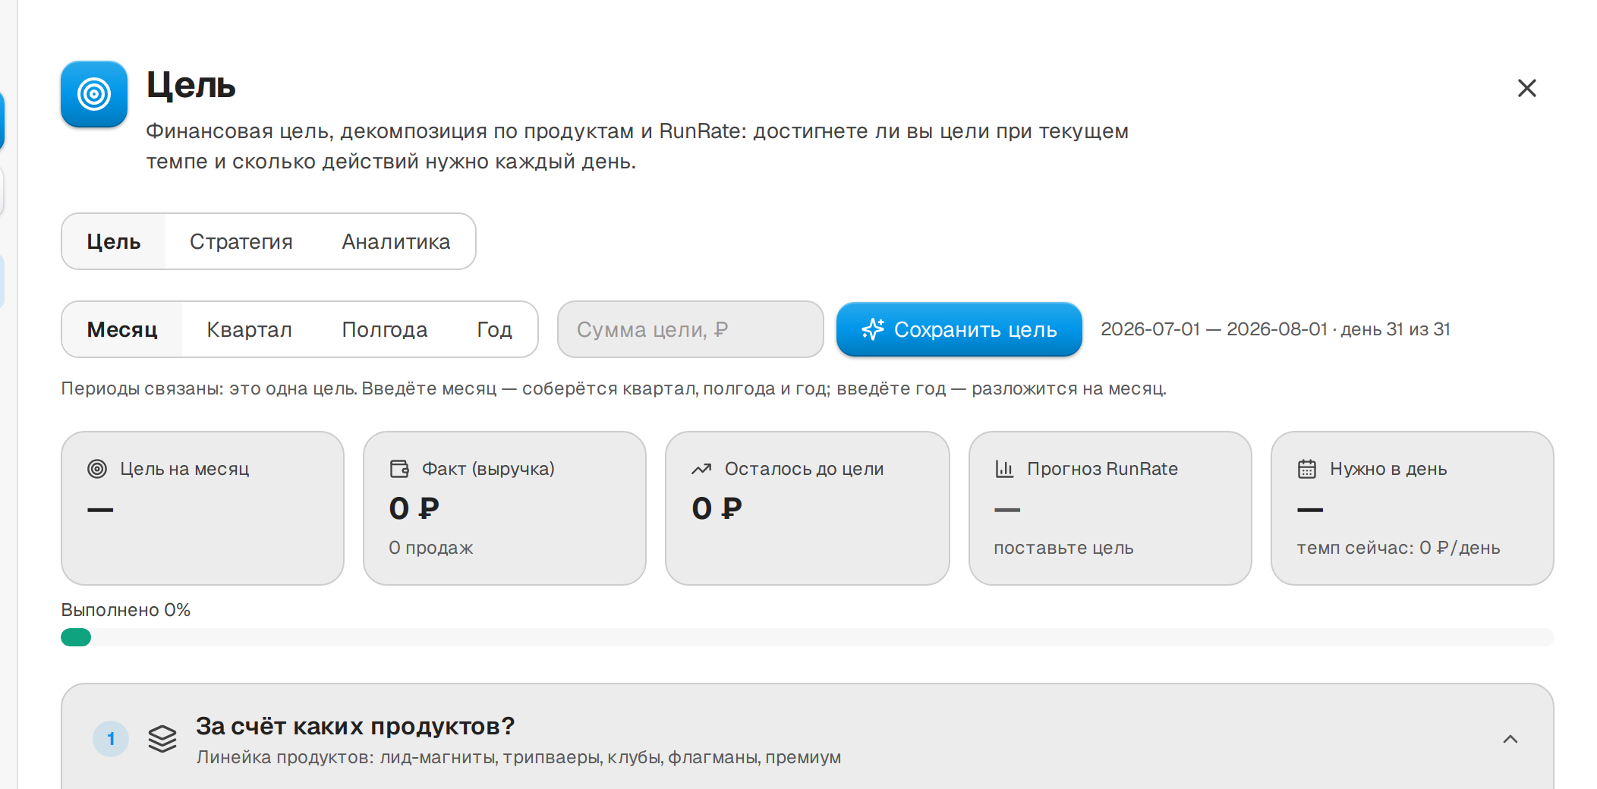Click the date range 2026-07-01 — 2026-08-01 text
Viewport: 1597px width, 789px height.
click(x=1214, y=329)
